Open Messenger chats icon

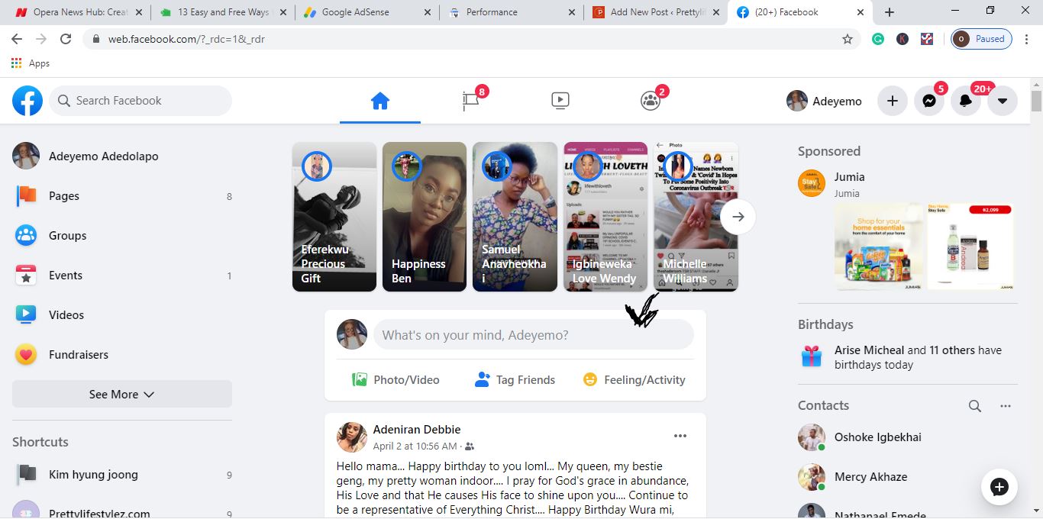tap(929, 101)
